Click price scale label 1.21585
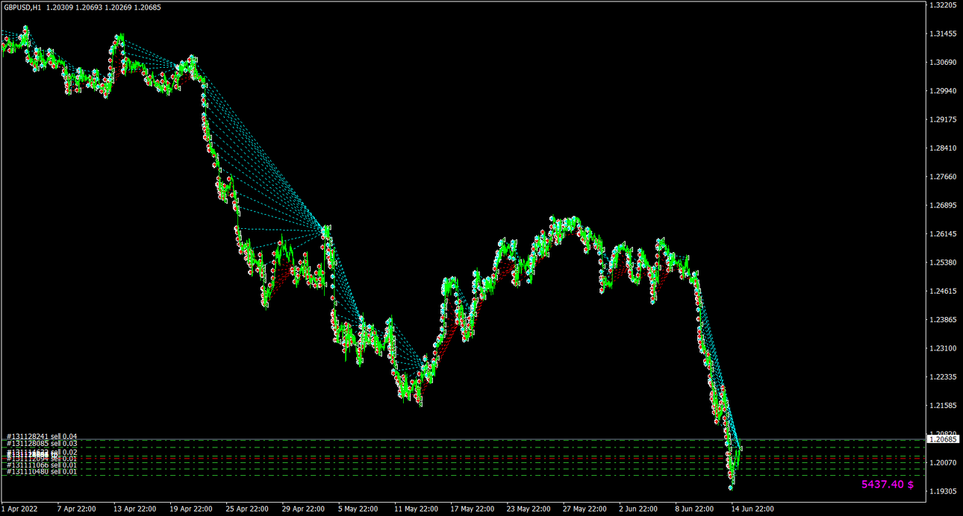Screen dimensions: 963x516 pos(942,406)
